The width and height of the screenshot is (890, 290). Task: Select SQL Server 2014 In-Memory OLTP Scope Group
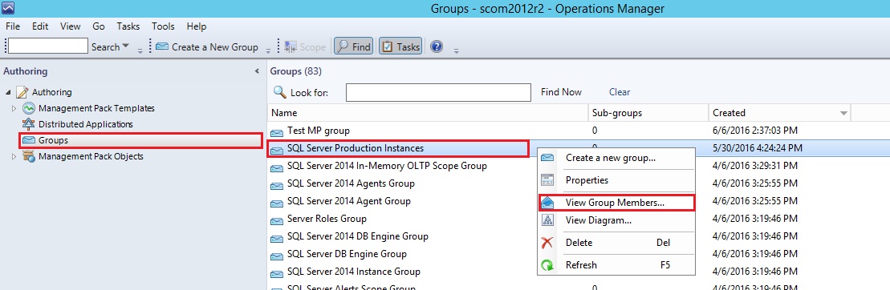pyautogui.click(x=387, y=166)
